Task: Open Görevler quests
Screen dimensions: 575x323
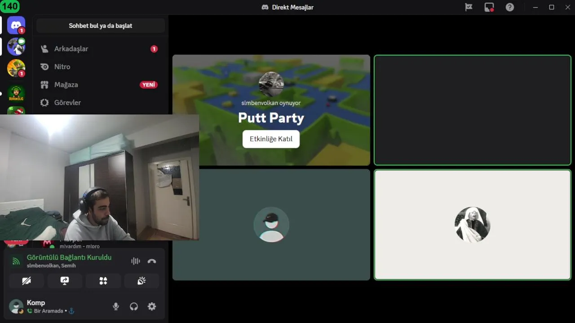Action: click(101, 102)
